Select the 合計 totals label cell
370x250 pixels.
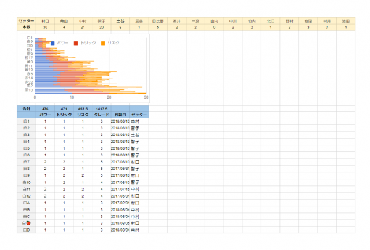tap(26, 108)
